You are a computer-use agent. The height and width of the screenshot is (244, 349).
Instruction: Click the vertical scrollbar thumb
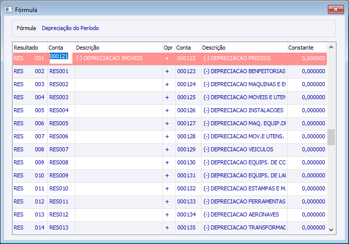click(x=331, y=137)
